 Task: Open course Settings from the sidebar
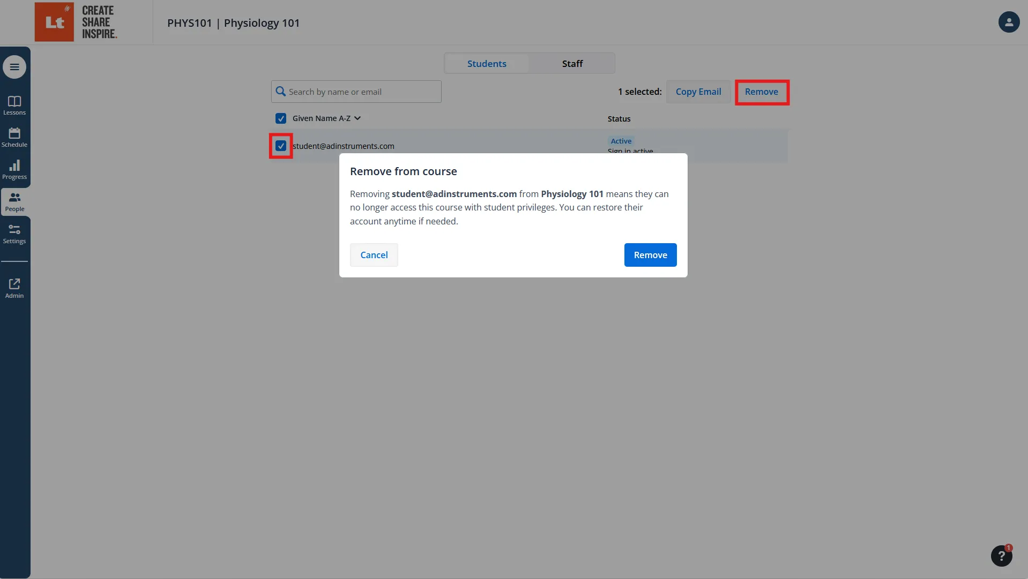pos(14,234)
